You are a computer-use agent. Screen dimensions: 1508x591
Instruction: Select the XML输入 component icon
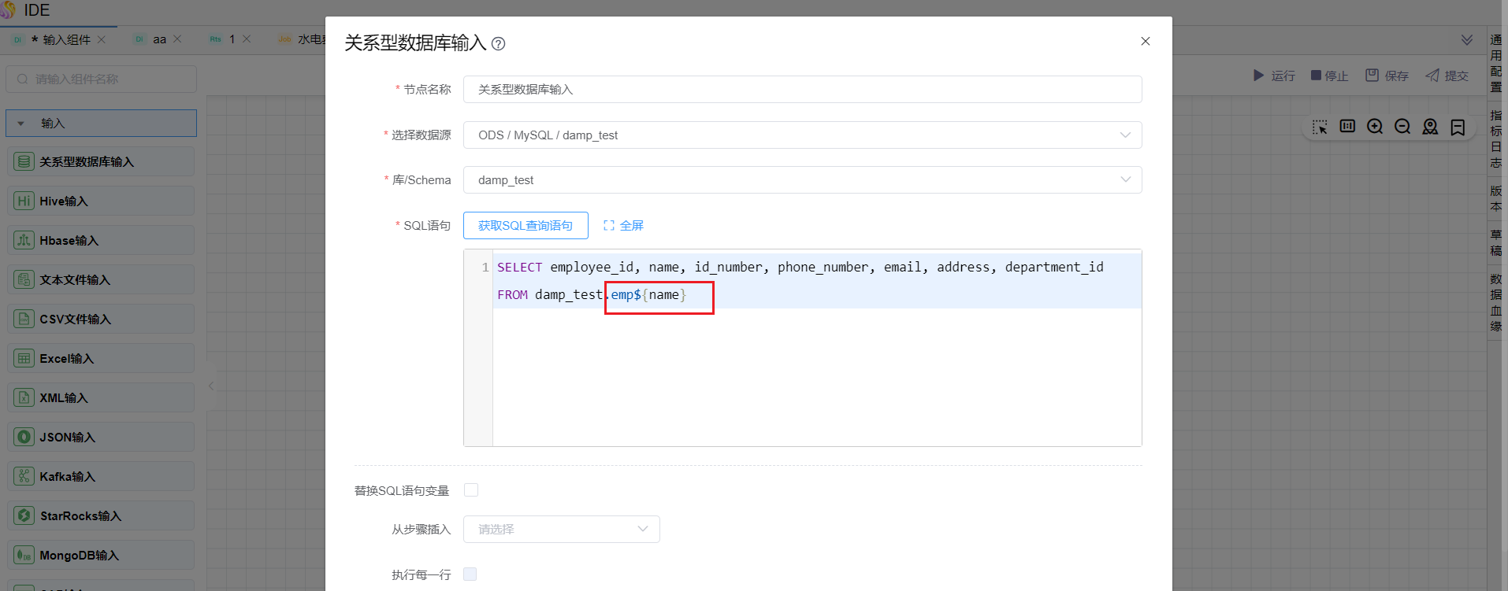point(24,398)
